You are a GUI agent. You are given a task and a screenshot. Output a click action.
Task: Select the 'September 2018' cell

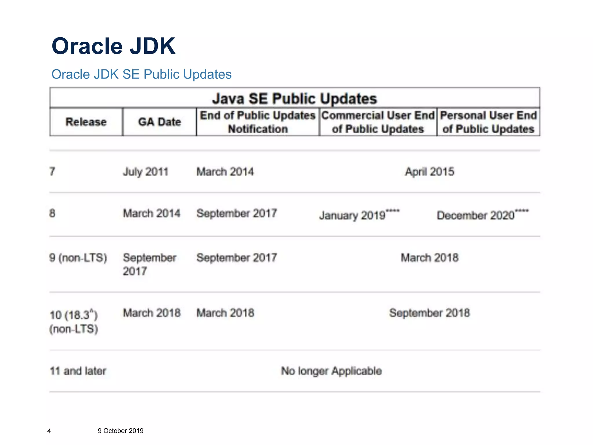coord(430,313)
